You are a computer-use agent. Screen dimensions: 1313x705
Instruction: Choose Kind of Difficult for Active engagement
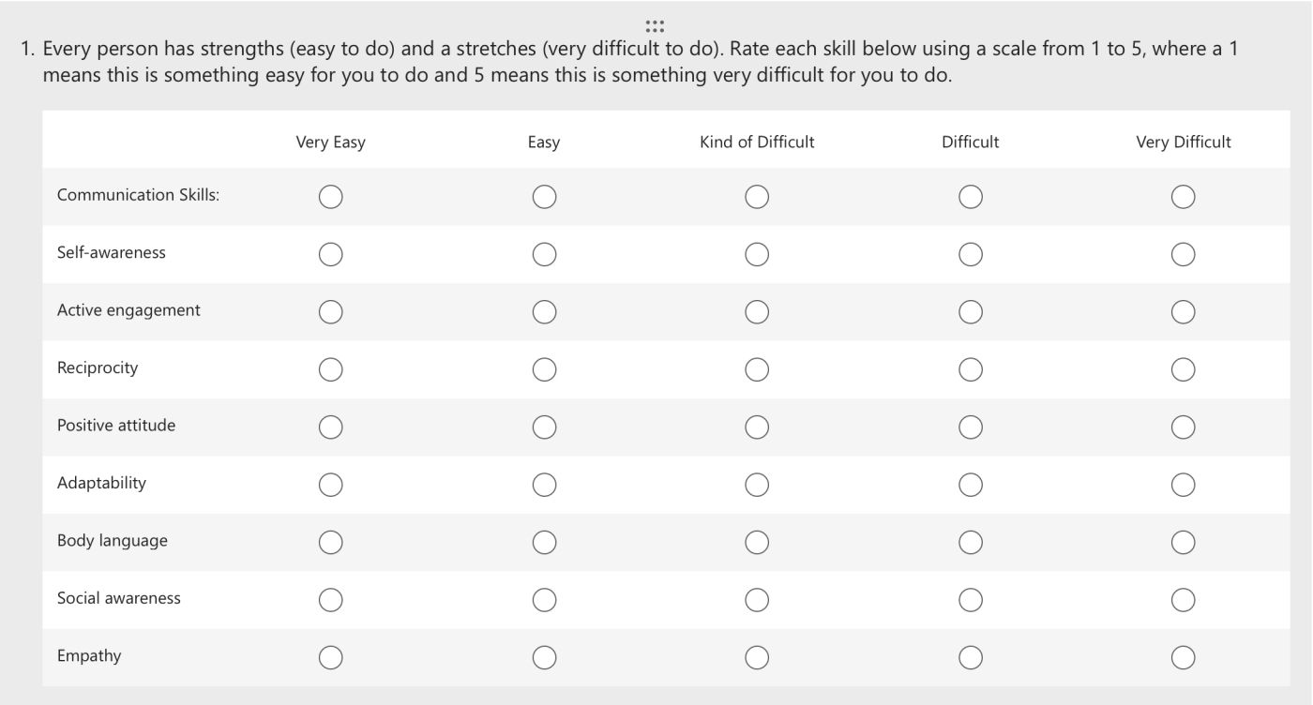[x=757, y=311]
